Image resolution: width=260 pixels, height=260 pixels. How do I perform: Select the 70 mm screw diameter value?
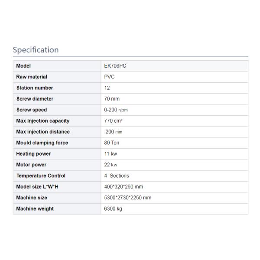pyautogui.click(x=112, y=99)
